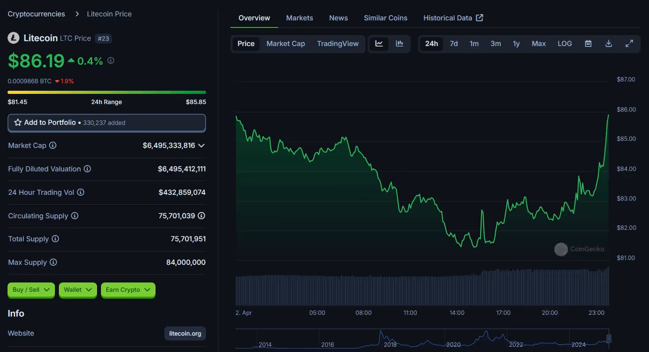Open the Markets tab
Image resolution: width=649 pixels, height=352 pixels.
[x=299, y=18]
